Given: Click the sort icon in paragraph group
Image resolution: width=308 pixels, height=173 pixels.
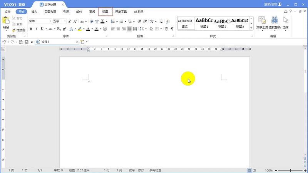Looking at the screenshot, I should click(168, 22).
